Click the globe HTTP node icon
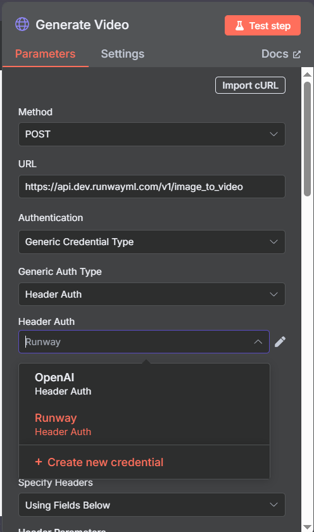Image resolution: width=314 pixels, height=532 pixels. coord(22,25)
